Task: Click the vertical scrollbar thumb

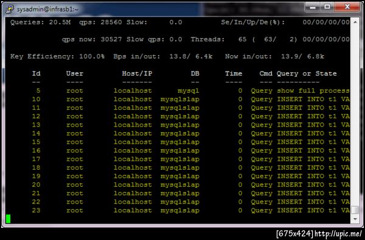Action: point(355,210)
